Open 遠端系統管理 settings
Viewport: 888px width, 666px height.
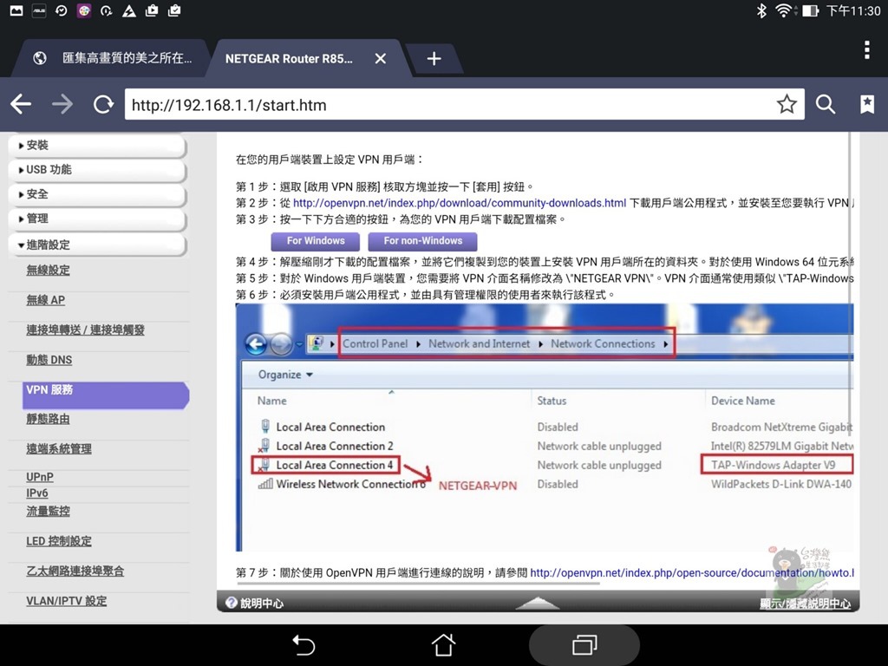pos(59,449)
